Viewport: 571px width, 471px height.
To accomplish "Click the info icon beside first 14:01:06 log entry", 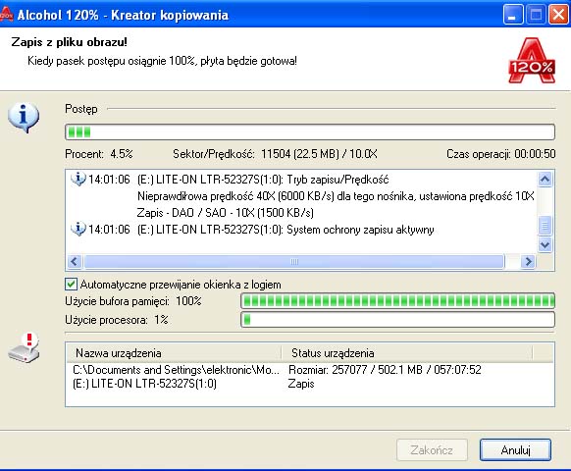I will (x=78, y=179).
